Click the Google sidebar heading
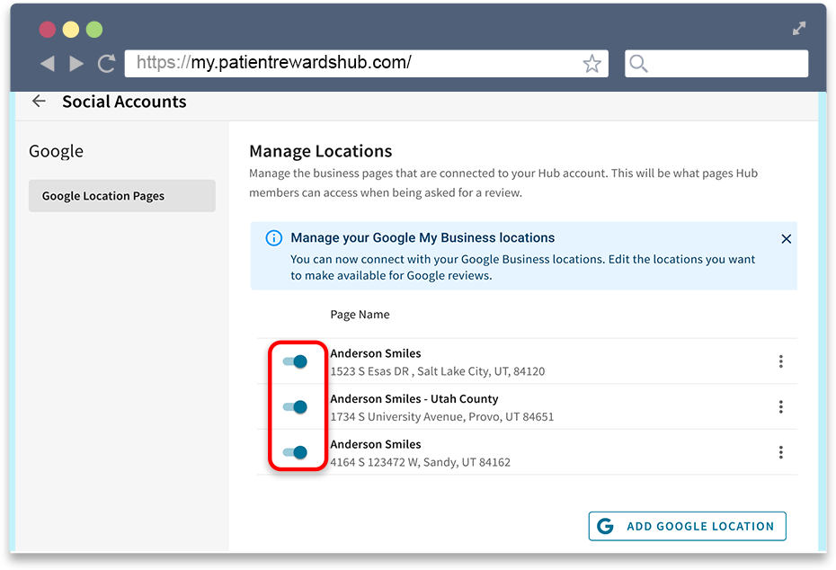 56,151
